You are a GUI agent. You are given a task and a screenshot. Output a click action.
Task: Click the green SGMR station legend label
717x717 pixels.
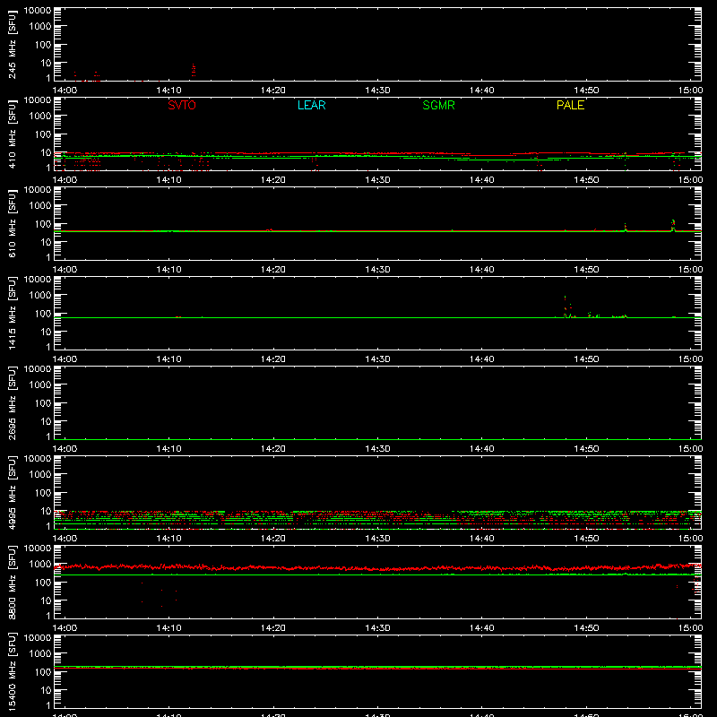point(438,105)
